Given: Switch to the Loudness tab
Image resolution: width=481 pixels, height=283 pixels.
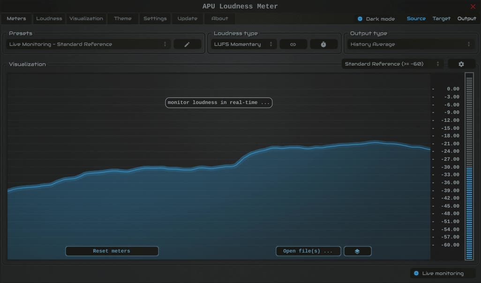Looking at the screenshot, I should (x=49, y=18).
